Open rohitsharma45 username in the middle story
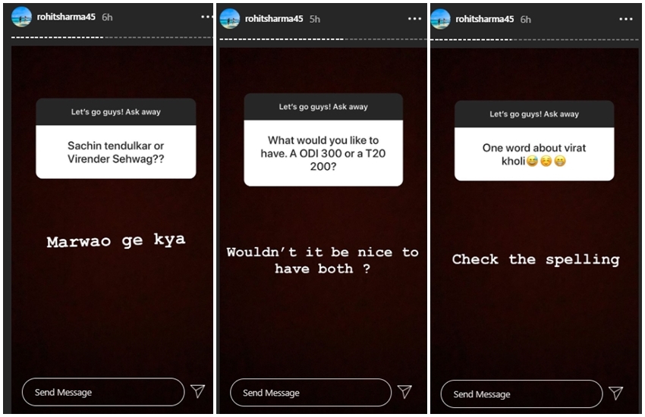The image size is (645, 417). pyautogui.click(x=274, y=19)
